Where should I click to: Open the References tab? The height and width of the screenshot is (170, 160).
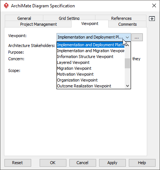pos(121,18)
